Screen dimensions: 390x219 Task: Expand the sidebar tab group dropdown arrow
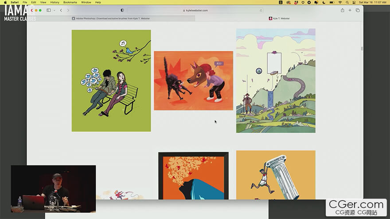point(54,11)
